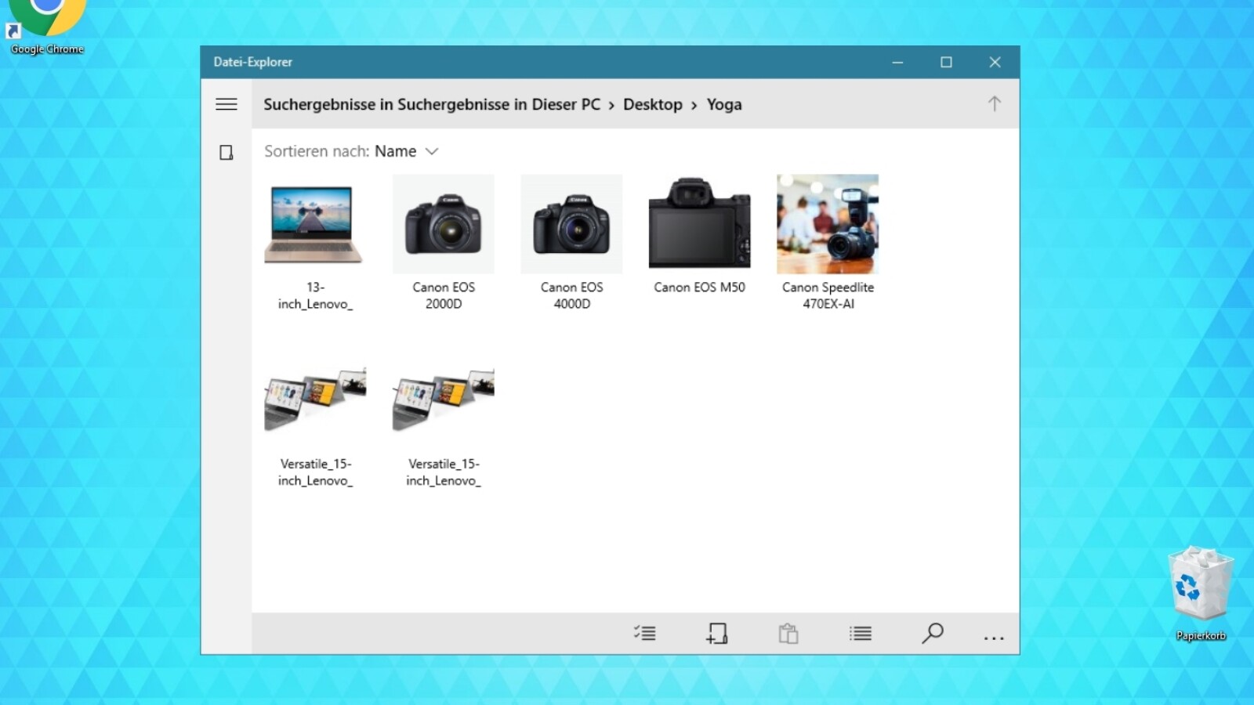The height and width of the screenshot is (705, 1254).
Task: Go to Desktop in the breadcrumb
Action: click(653, 104)
